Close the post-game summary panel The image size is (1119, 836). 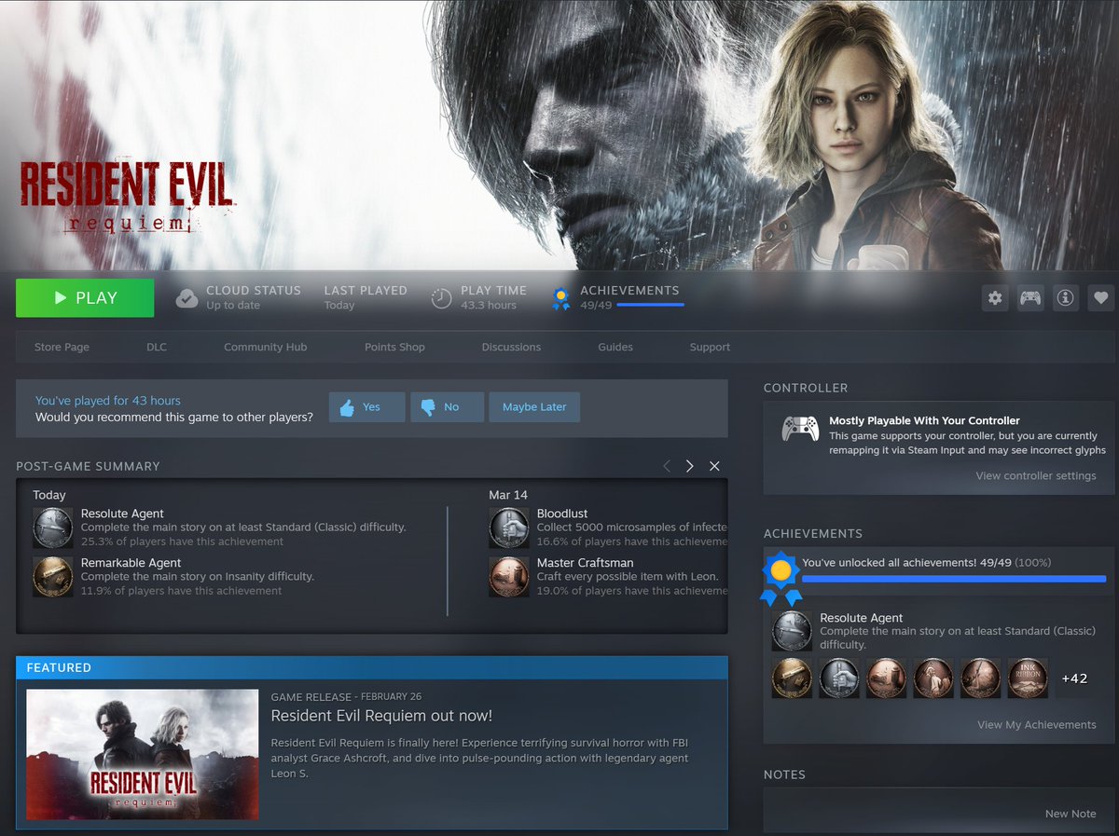coord(714,466)
